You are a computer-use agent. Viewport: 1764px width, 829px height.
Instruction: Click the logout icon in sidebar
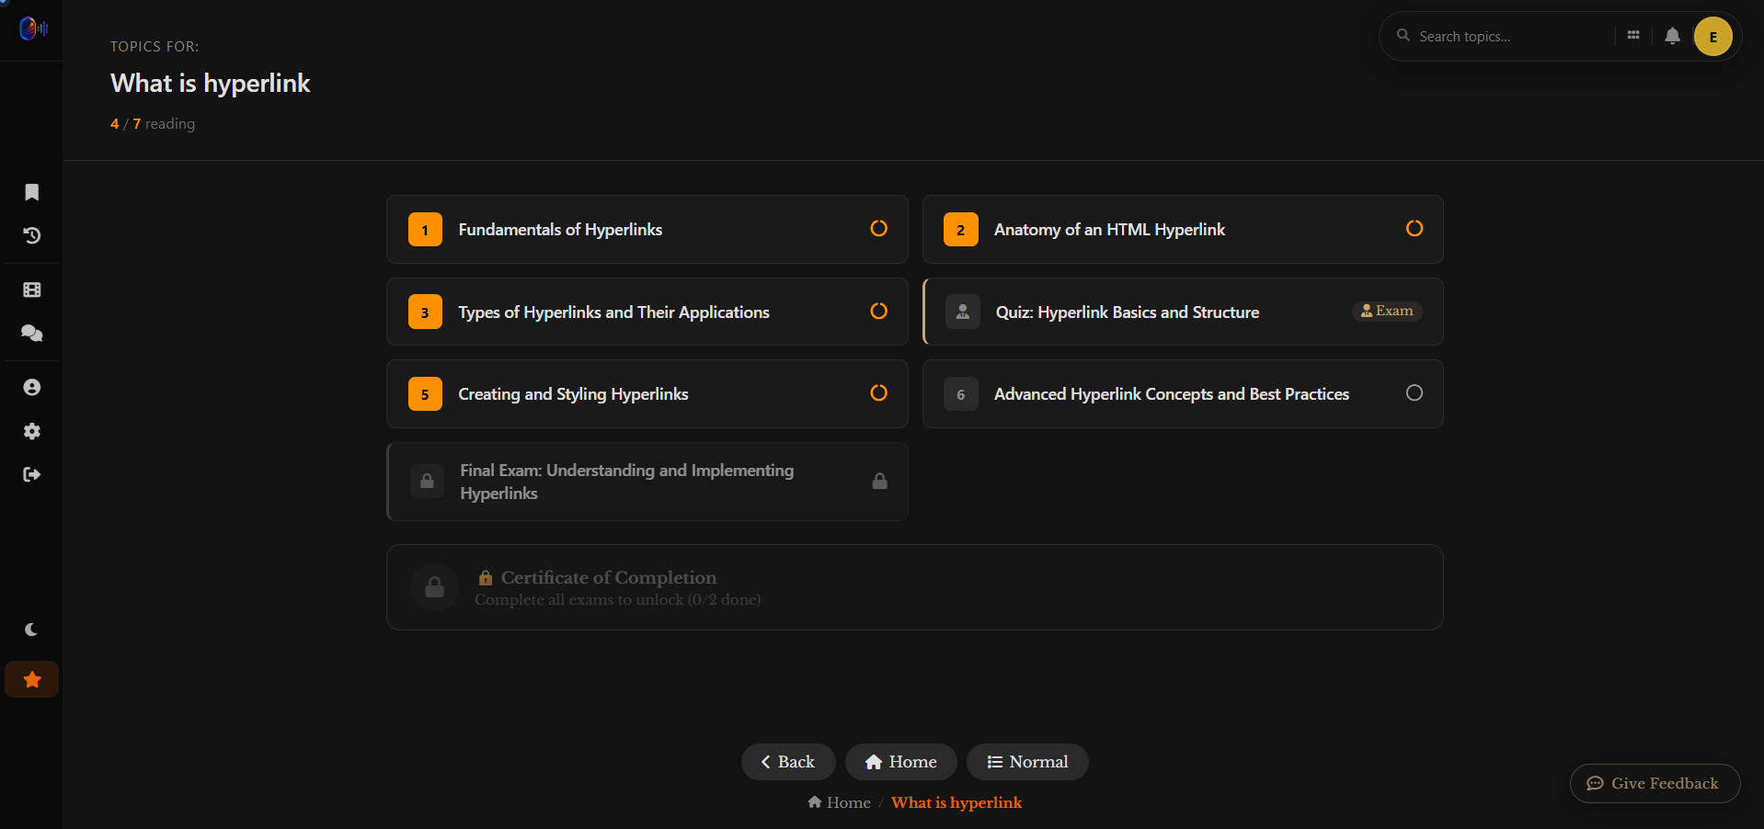(x=32, y=474)
